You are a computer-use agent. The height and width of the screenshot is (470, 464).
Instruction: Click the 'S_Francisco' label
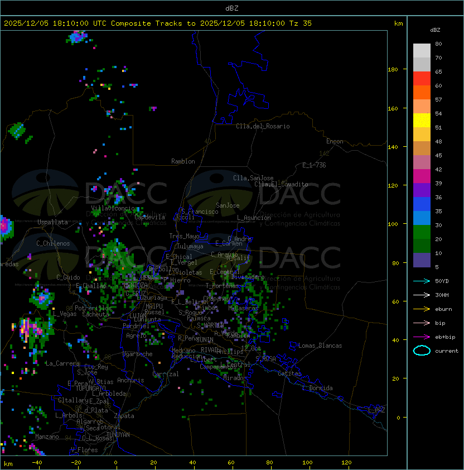200,212
